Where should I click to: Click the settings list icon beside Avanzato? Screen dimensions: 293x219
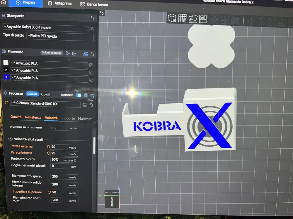86,95
